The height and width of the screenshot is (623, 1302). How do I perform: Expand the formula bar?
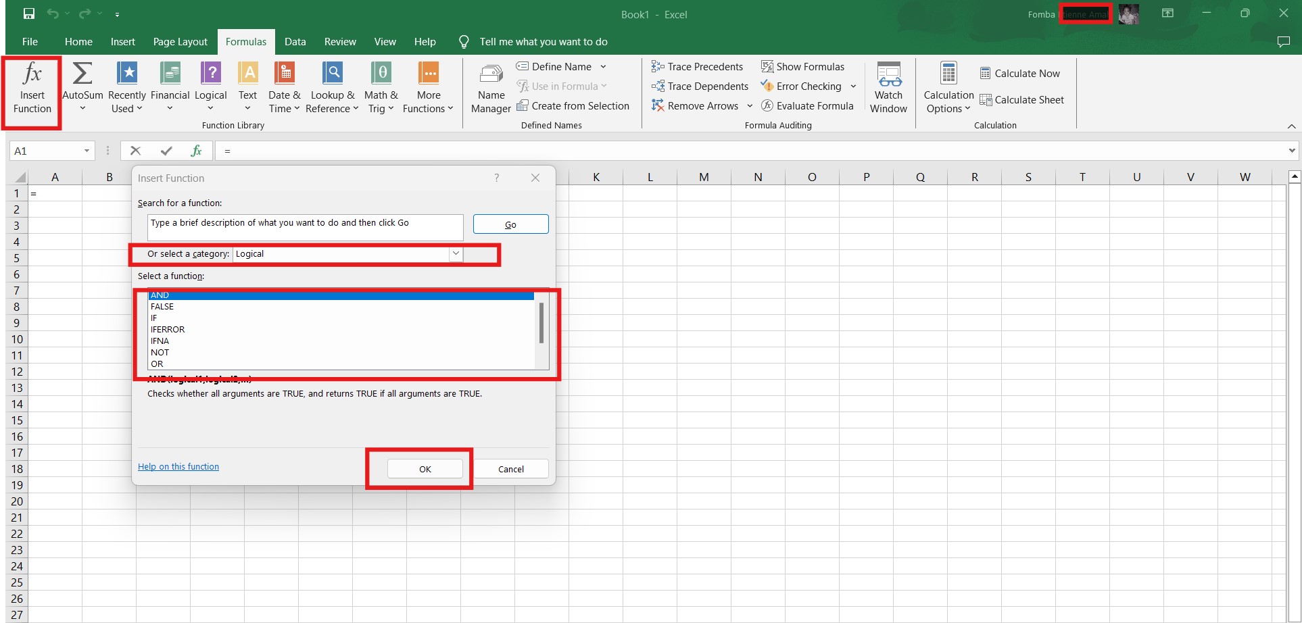[1292, 151]
